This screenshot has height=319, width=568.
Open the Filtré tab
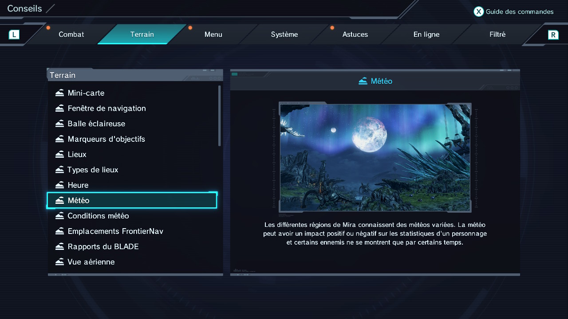point(497,34)
